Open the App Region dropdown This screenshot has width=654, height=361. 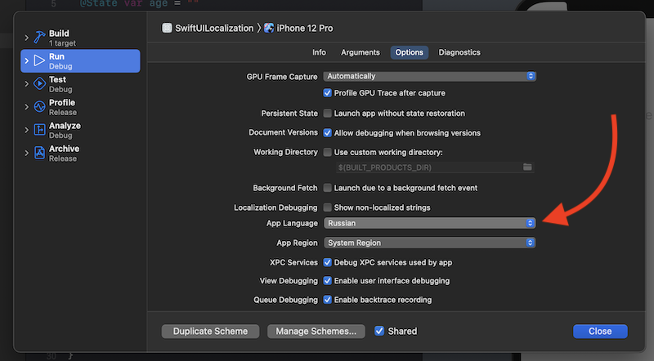[430, 243]
